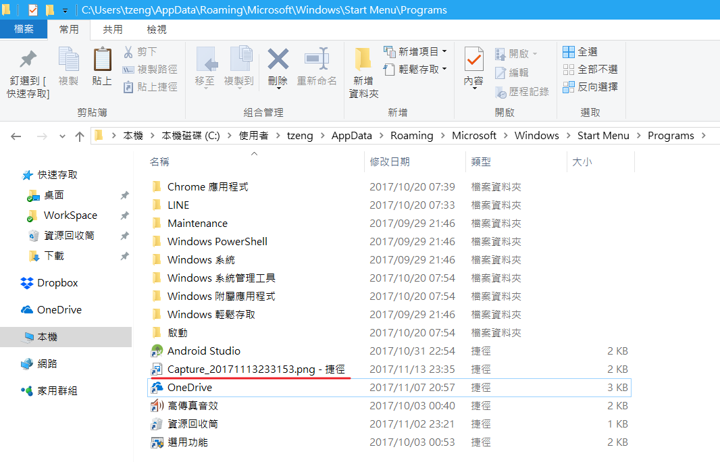Open the 共用 ribbon tab
720x462 pixels.
113,30
